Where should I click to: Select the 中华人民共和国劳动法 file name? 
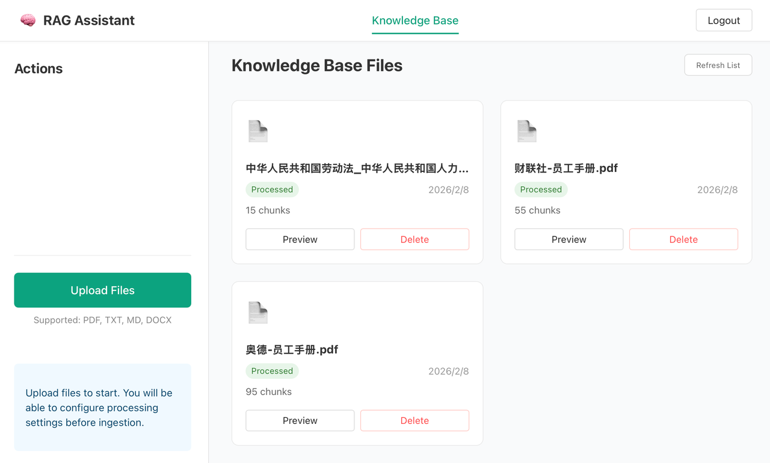coord(357,168)
